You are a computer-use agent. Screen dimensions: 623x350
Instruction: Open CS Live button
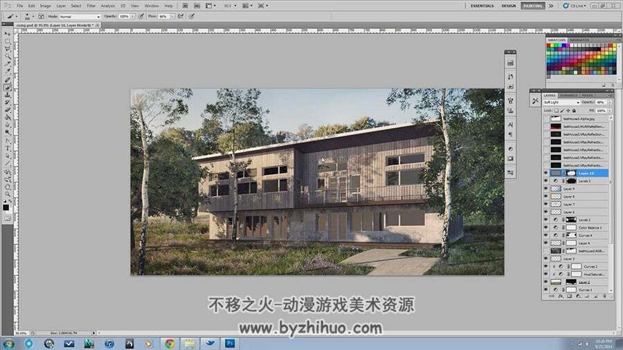tap(575, 6)
